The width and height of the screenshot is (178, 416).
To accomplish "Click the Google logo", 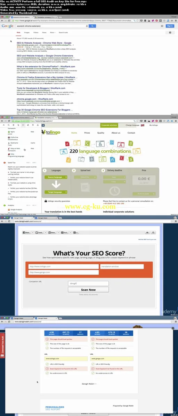I will tap(7, 26).
